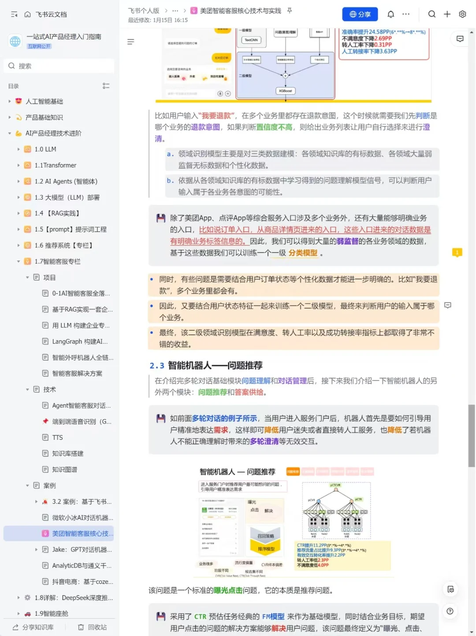Select 美团智能客服核心技 in the tree
The image size is (476, 636).
59,533
